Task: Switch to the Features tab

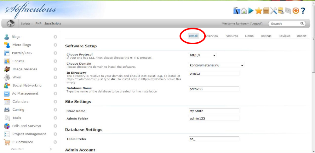Action: click(232, 36)
